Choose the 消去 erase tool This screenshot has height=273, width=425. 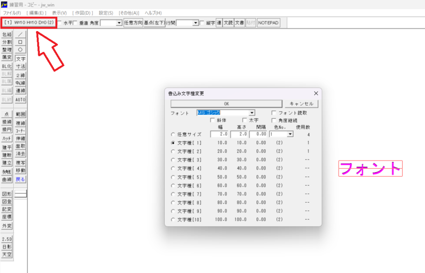point(20,154)
